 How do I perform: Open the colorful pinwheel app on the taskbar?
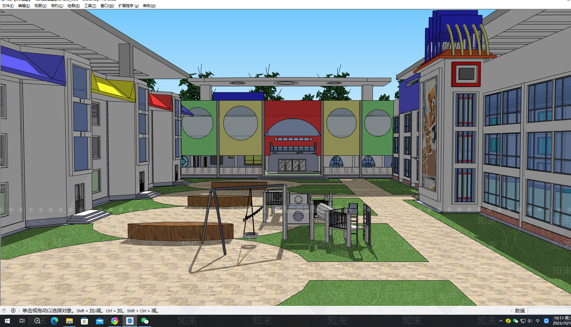pyautogui.click(x=115, y=321)
